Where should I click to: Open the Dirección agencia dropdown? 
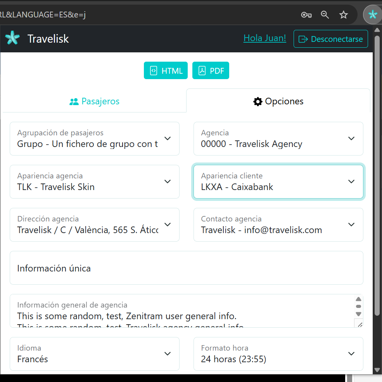click(95, 225)
